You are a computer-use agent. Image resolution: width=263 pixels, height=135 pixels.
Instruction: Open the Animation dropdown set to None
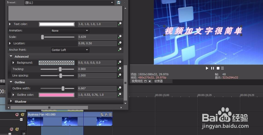click(70, 31)
